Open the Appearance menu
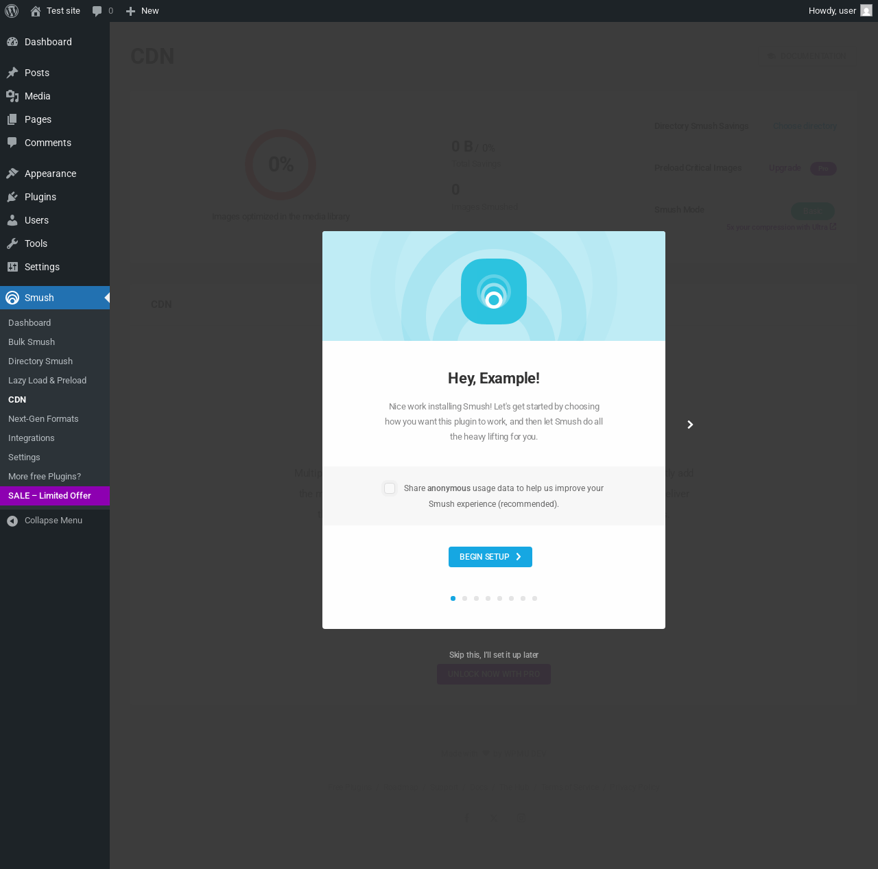 coord(55,174)
